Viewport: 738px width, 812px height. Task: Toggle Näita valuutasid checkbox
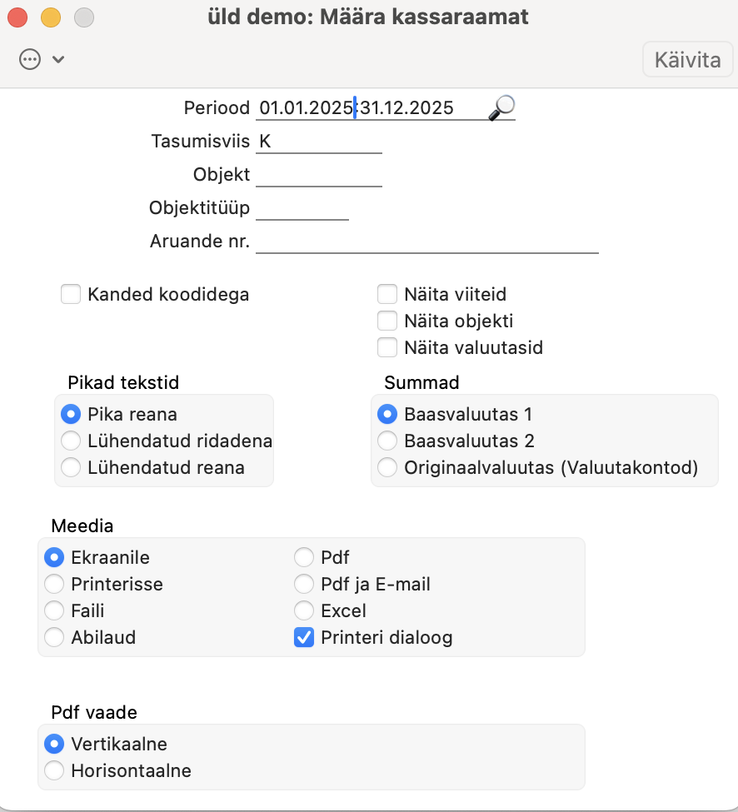pos(387,347)
